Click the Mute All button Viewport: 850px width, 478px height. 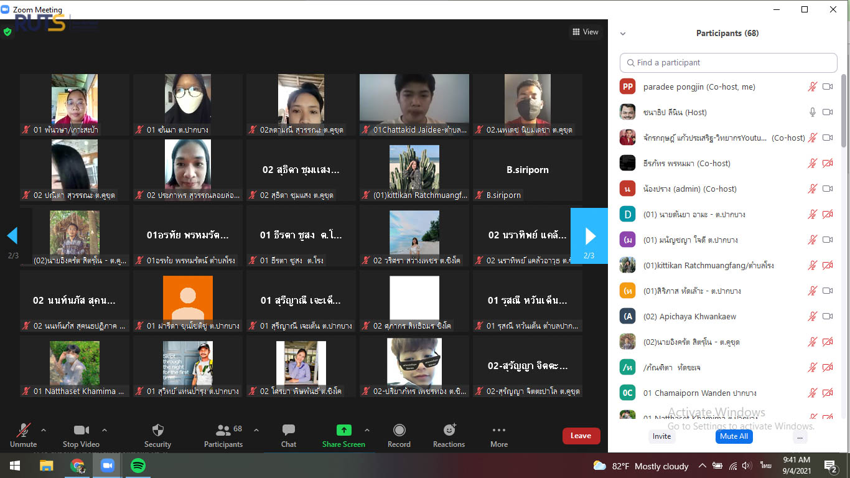pos(734,436)
